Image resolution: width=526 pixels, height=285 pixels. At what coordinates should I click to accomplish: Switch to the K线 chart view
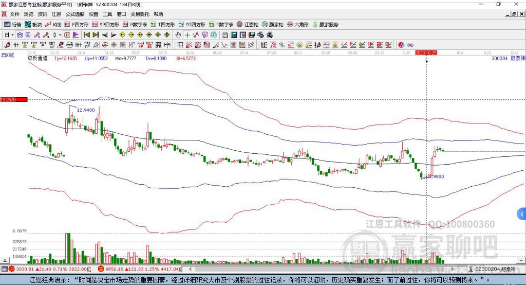(53, 25)
